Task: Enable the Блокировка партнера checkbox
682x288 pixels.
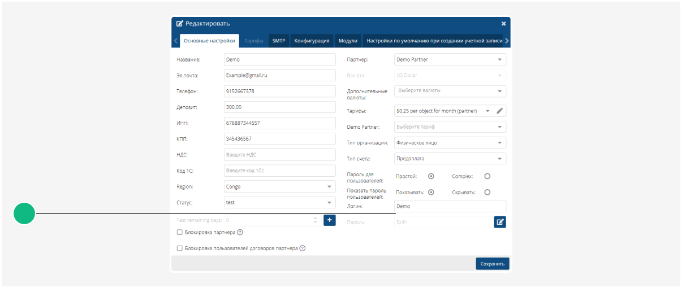Action: click(x=179, y=232)
